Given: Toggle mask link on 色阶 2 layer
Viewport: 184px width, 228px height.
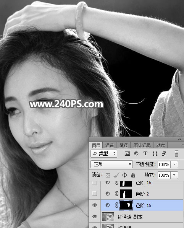Looking at the screenshot, I should tap(117, 194).
